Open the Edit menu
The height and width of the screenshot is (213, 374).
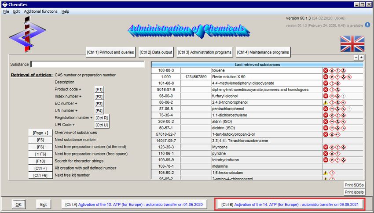point(16,11)
